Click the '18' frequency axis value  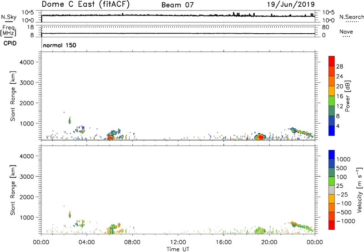pos(30,27)
